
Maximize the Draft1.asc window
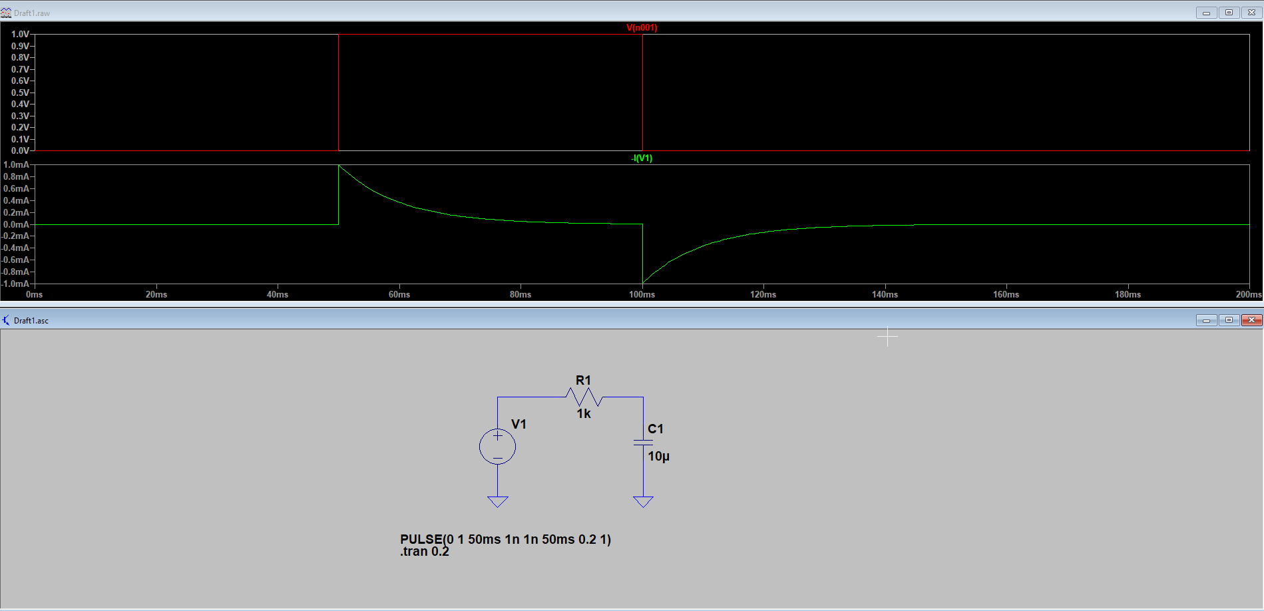click(1229, 320)
